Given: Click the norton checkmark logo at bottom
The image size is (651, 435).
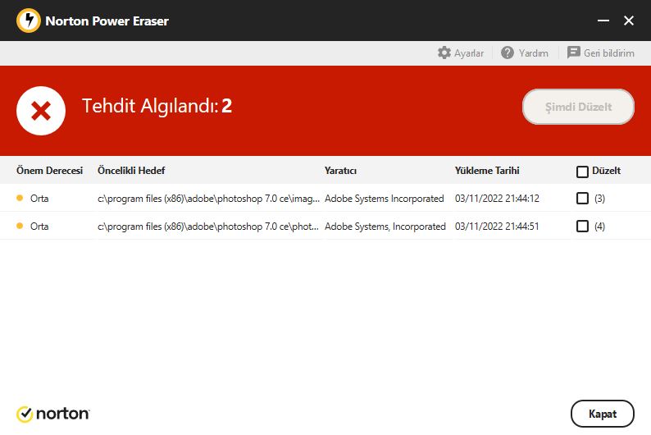Looking at the screenshot, I should pos(25,414).
